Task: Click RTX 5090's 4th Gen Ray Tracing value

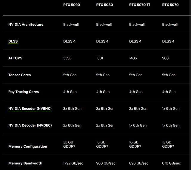Action: [70, 92]
